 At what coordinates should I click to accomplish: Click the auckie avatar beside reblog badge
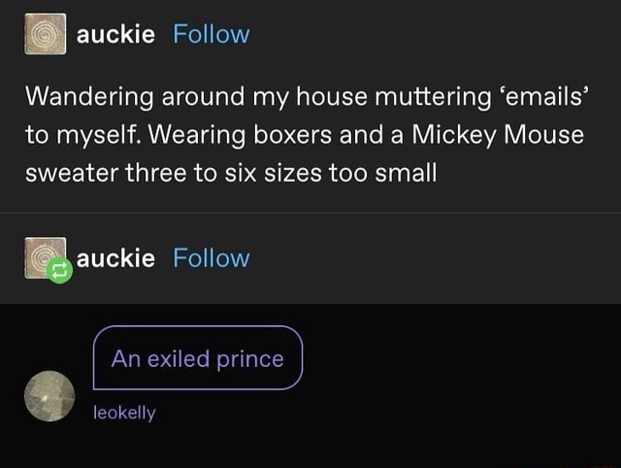(x=43, y=256)
